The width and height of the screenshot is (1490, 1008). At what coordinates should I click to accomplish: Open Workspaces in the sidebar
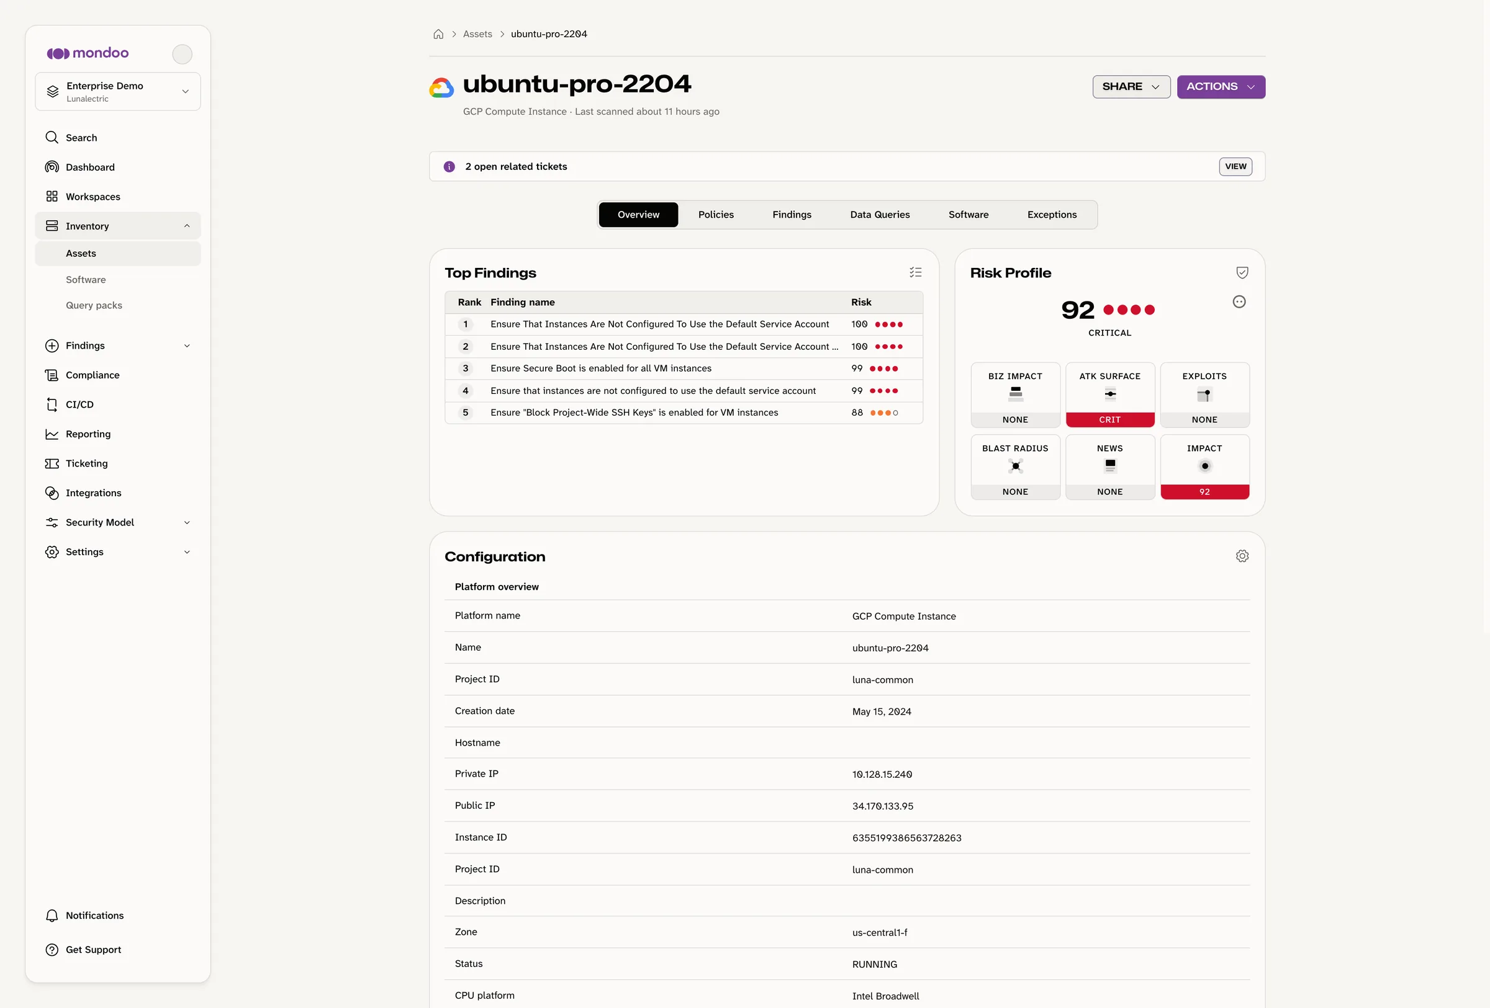tap(117, 197)
